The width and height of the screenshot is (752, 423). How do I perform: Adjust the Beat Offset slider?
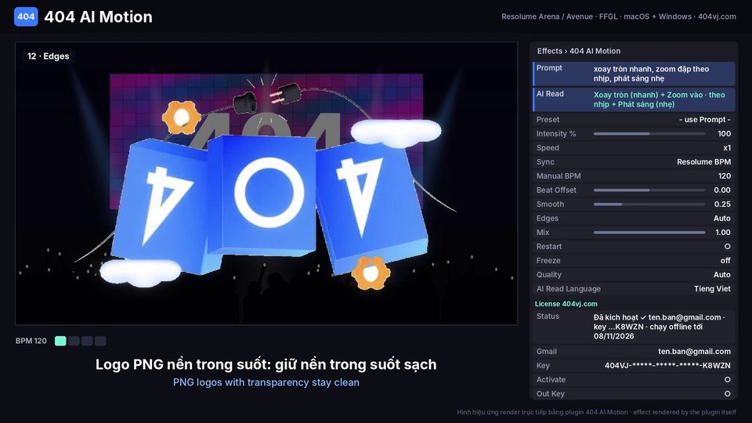(x=649, y=190)
